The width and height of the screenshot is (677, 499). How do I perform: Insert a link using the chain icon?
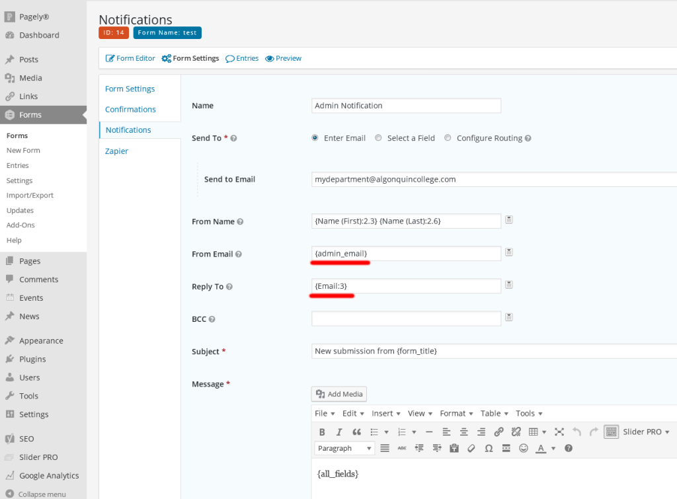pyautogui.click(x=498, y=432)
